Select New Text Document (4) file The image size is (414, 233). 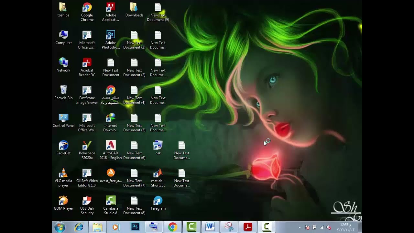[134, 94]
